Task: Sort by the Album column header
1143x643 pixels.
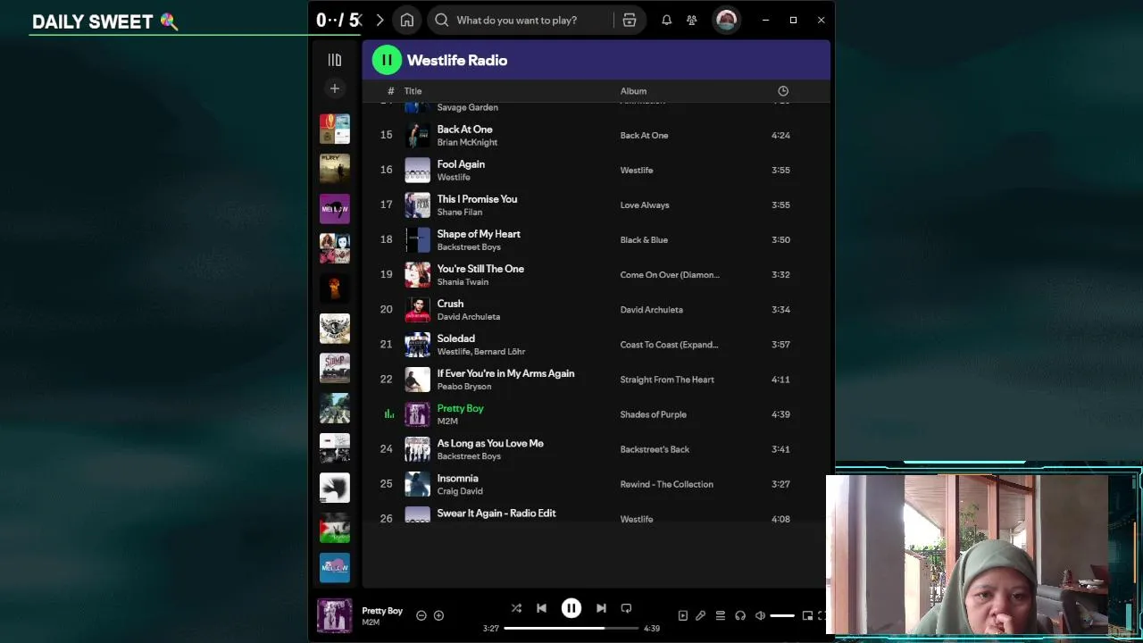Action: pos(633,91)
